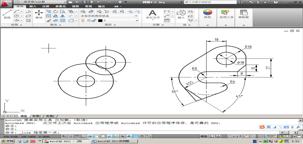Click the Copy tool in Modify panel
Image resolution: width=303 pixels, height=144 pixels.
pos(48,12)
